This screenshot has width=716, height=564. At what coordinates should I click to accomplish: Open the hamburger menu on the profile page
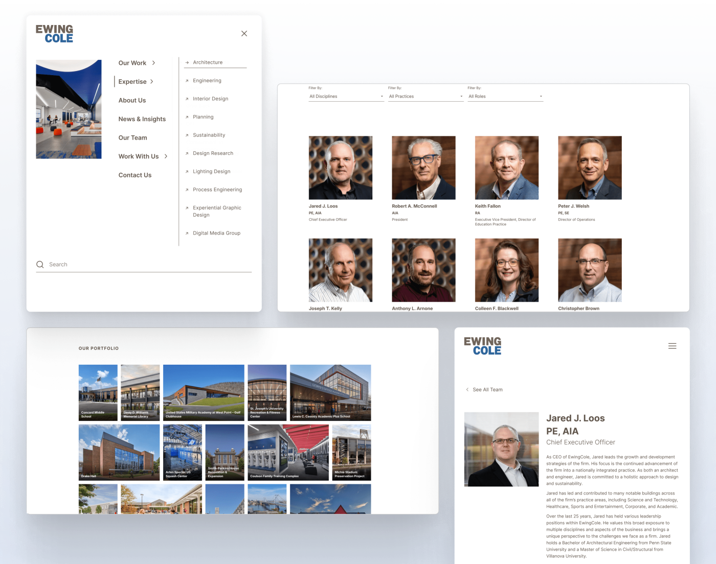pyautogui.click(x=672, y=346)
